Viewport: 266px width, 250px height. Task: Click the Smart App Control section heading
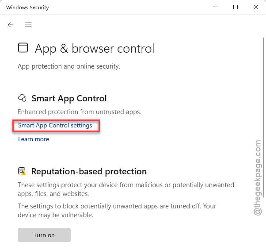[69, 98]
